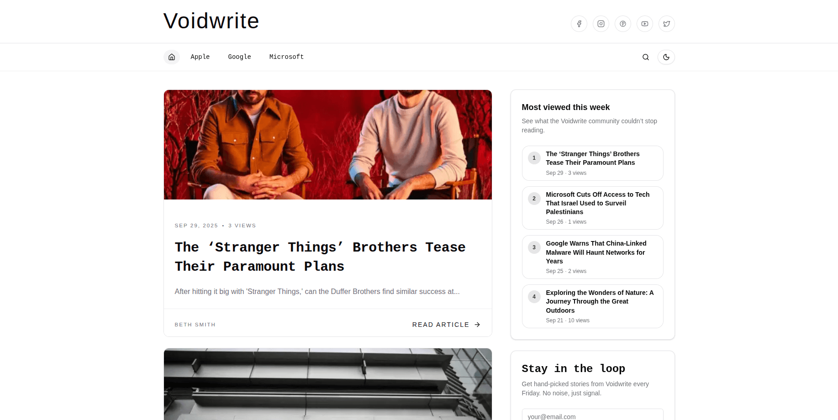Open most viewed Microsoft Israel surveillance story
Image resolution: width=838 pixels, height=420 pixels.
(597, 203)
